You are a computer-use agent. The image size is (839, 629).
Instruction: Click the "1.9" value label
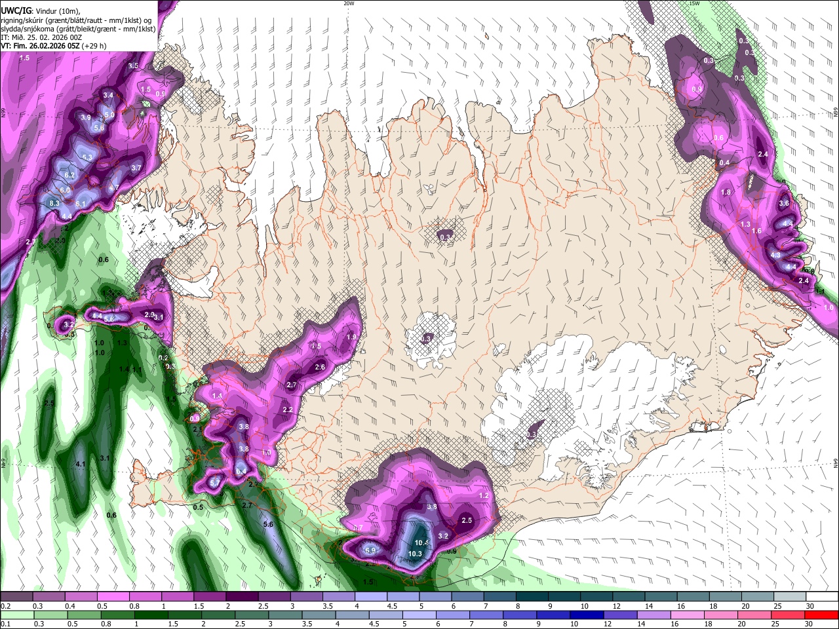point(351,337)
